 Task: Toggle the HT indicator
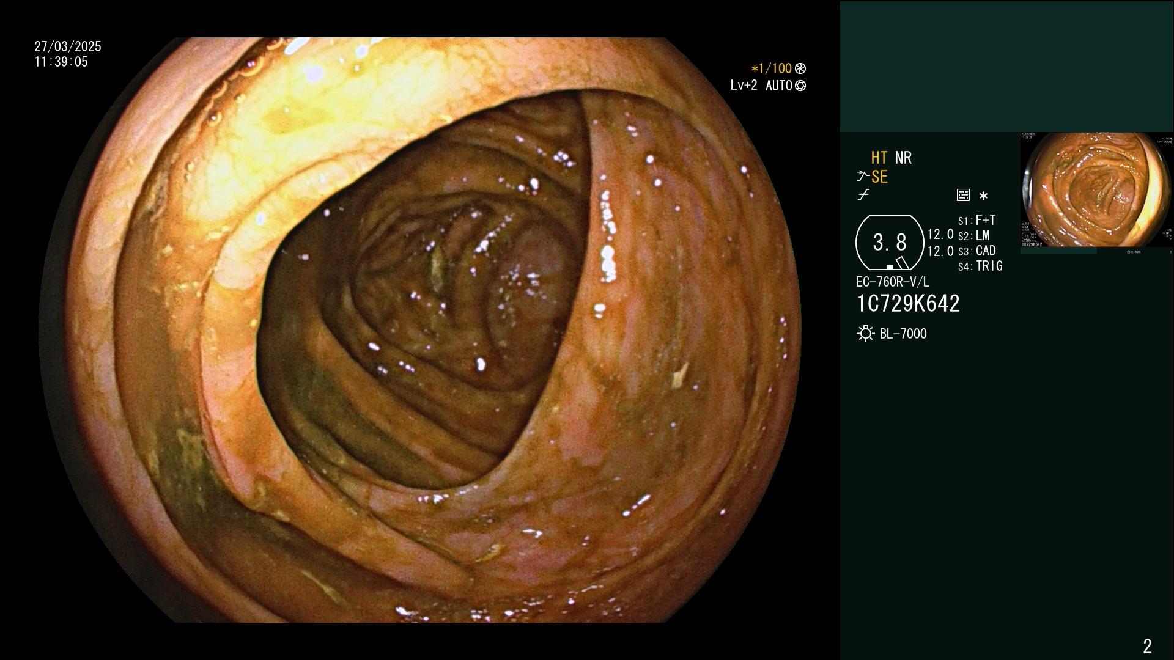(x=879, y=158)
